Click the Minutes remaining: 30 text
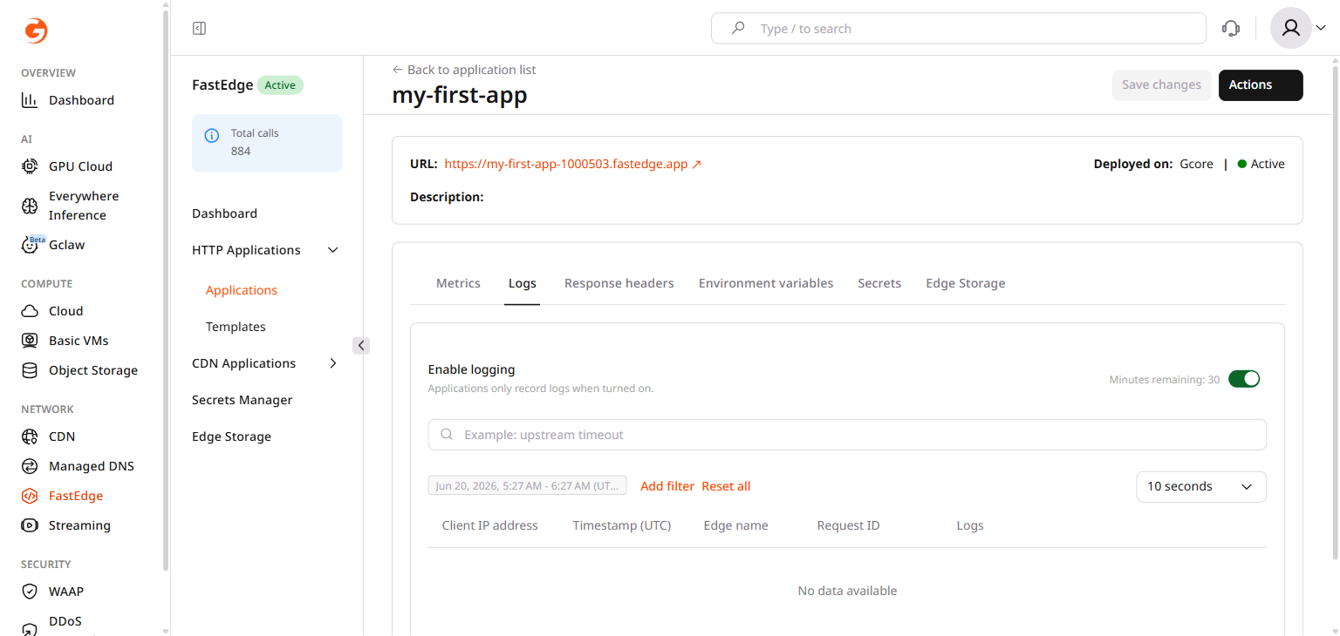 (1165, 380)
